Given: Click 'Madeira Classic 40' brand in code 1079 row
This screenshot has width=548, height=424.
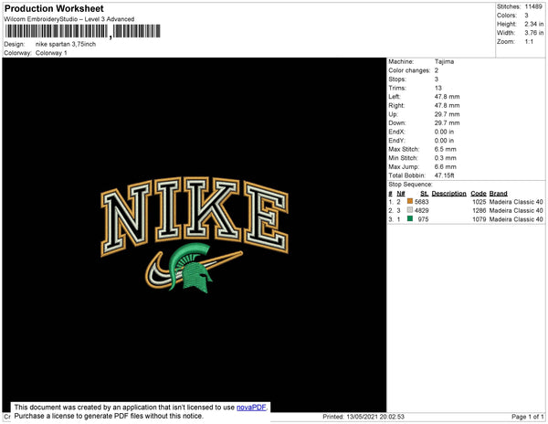Looking at the screenshot, I should coord(516,219).
